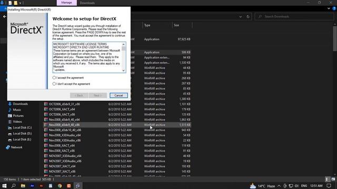
Task: Click the Music note icon in sidebar
Action: click(x=9, y=110)
